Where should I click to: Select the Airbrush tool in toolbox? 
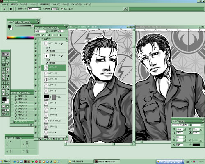(3, 69)
